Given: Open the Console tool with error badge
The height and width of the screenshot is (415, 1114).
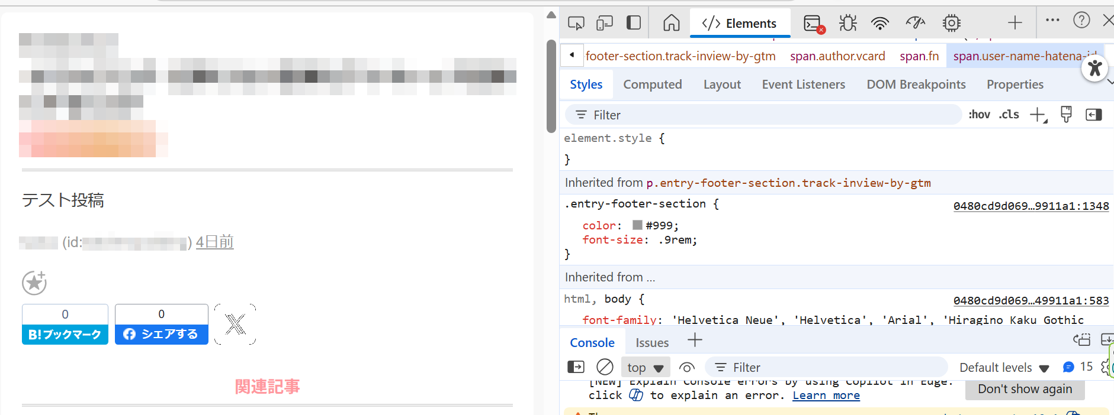Looking at the screenshot, I should (813, 24).
